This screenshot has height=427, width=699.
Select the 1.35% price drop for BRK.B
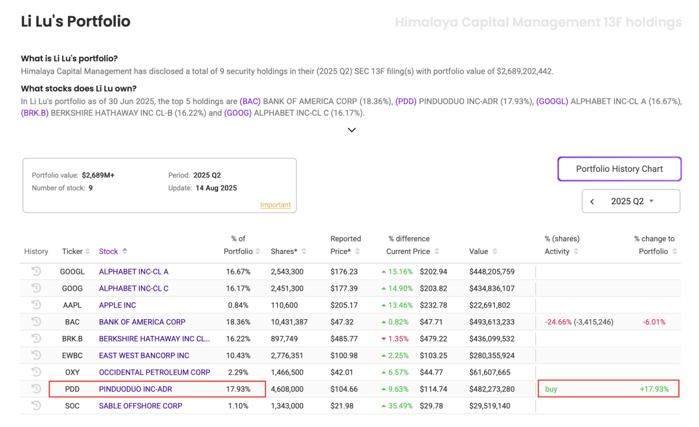click(x=395, y=338)
